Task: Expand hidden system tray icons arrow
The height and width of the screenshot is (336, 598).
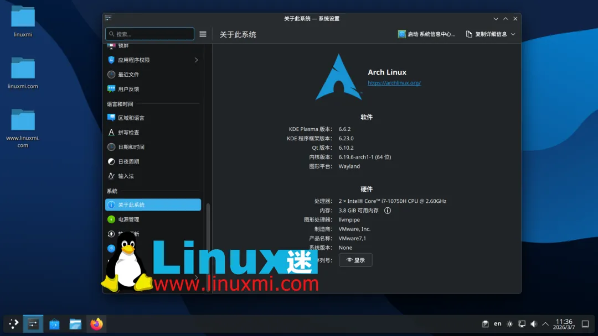Action: coord(545,324)
